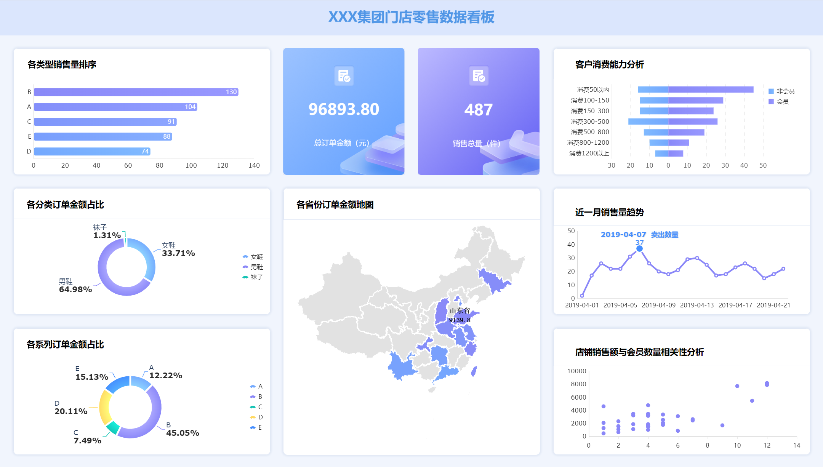Viewport: 823px width, 467px height.
Task: Toggle series D legend icon
Action: coord(253,417)
